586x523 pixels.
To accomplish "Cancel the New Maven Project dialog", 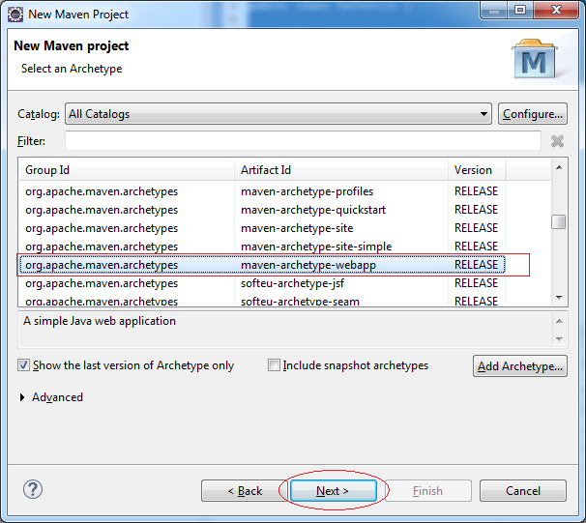I will [523, 491].
